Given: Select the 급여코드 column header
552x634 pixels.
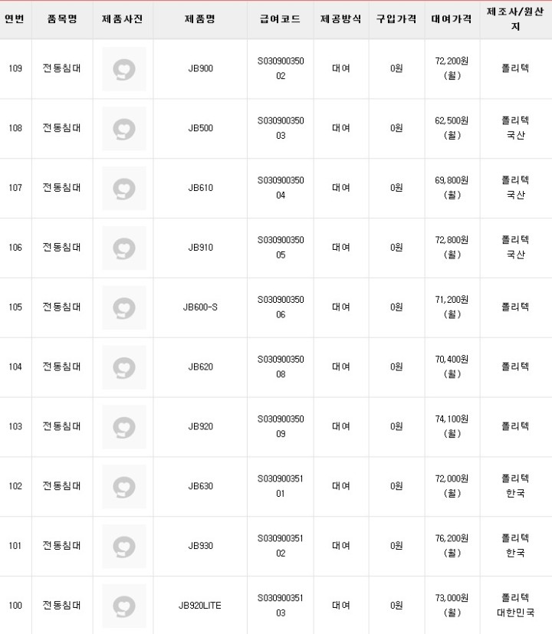Looking at the screenshot, I should tap(280, 19).
